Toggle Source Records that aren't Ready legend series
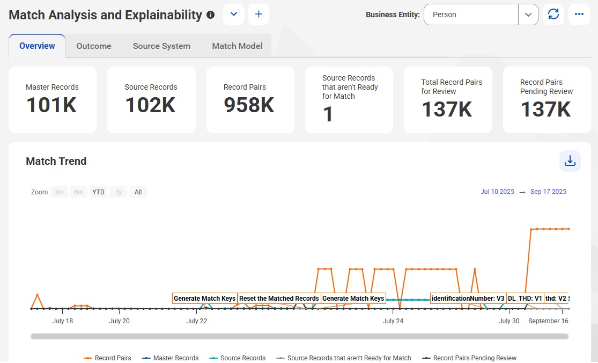 [344, 358]
